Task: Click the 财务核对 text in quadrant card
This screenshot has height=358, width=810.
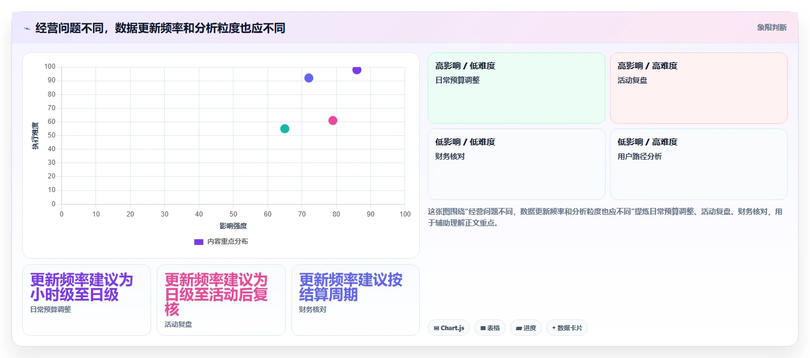Action: [450, 156]
